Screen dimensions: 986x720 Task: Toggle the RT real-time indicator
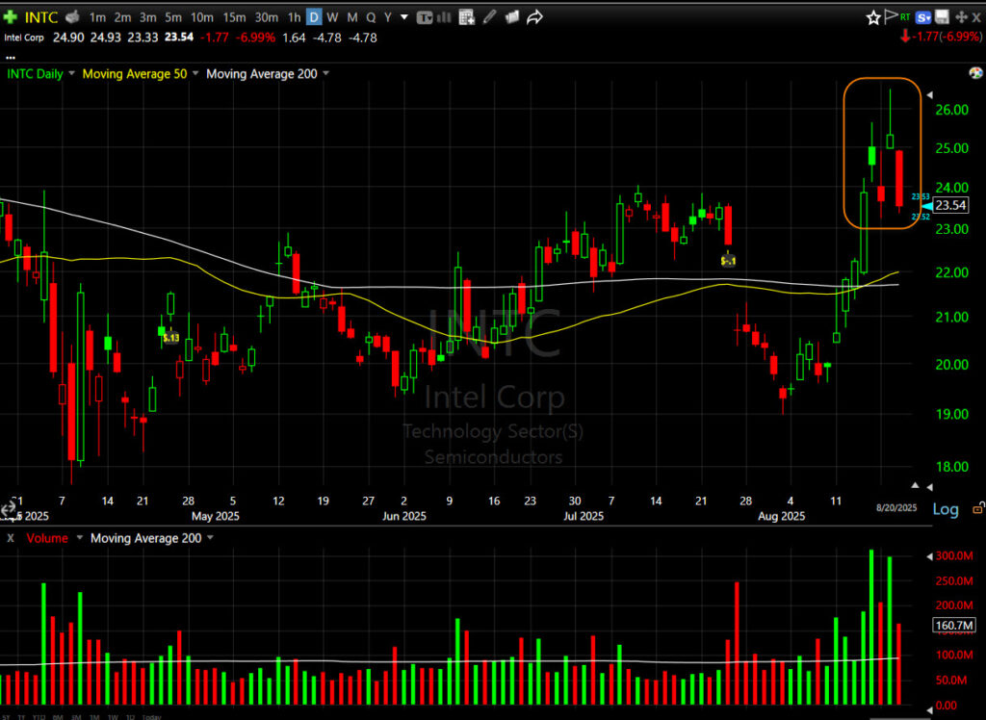pyautogui.click(x=906, y=17)
